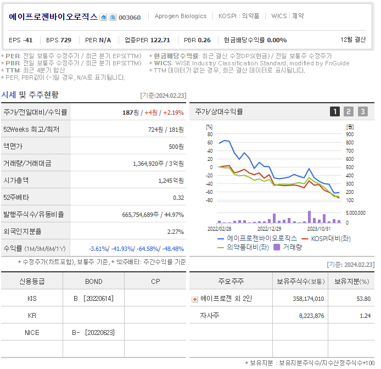The height and width of the screenshot is (369, 381).
Task: Click the 수익률 (1M/3M/6M/1Y) returns values
Action: [136, 249]
